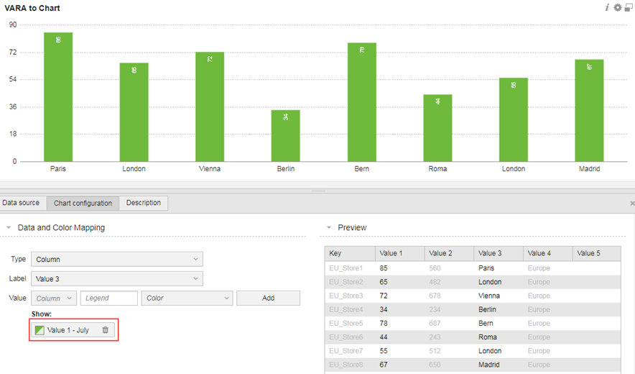Click into the Legend text field
The image size is (635, 374).
click(x=108, y=298)
